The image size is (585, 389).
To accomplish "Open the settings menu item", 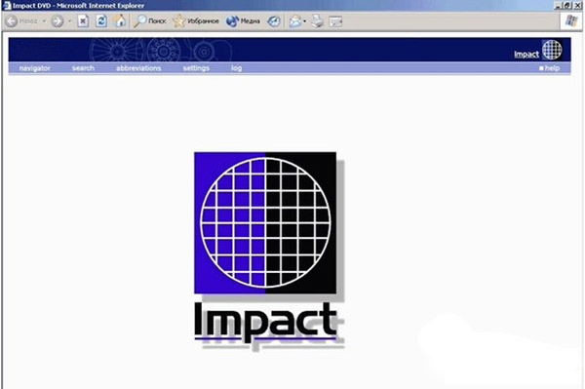I will coord(196,68).
